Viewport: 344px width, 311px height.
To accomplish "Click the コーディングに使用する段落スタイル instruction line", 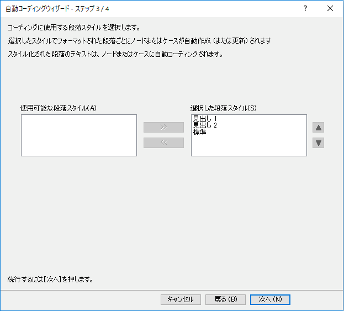I will (x=74, y=28).
